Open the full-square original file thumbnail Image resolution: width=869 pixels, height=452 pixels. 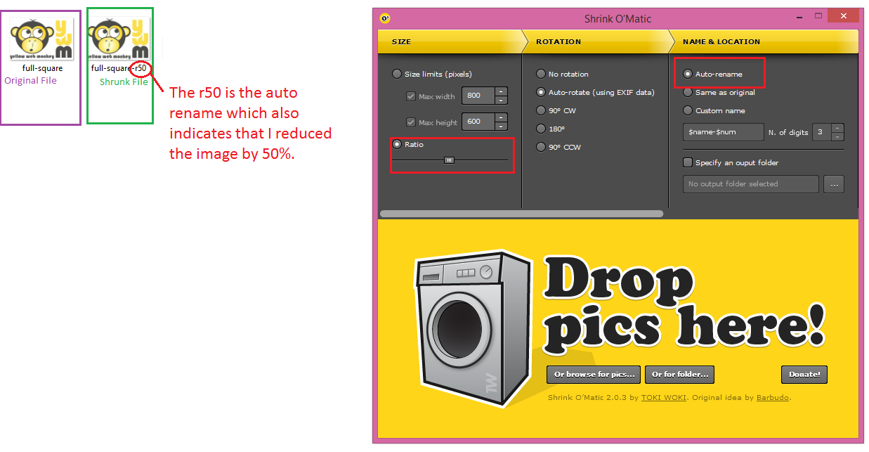[x=42, y=39]
